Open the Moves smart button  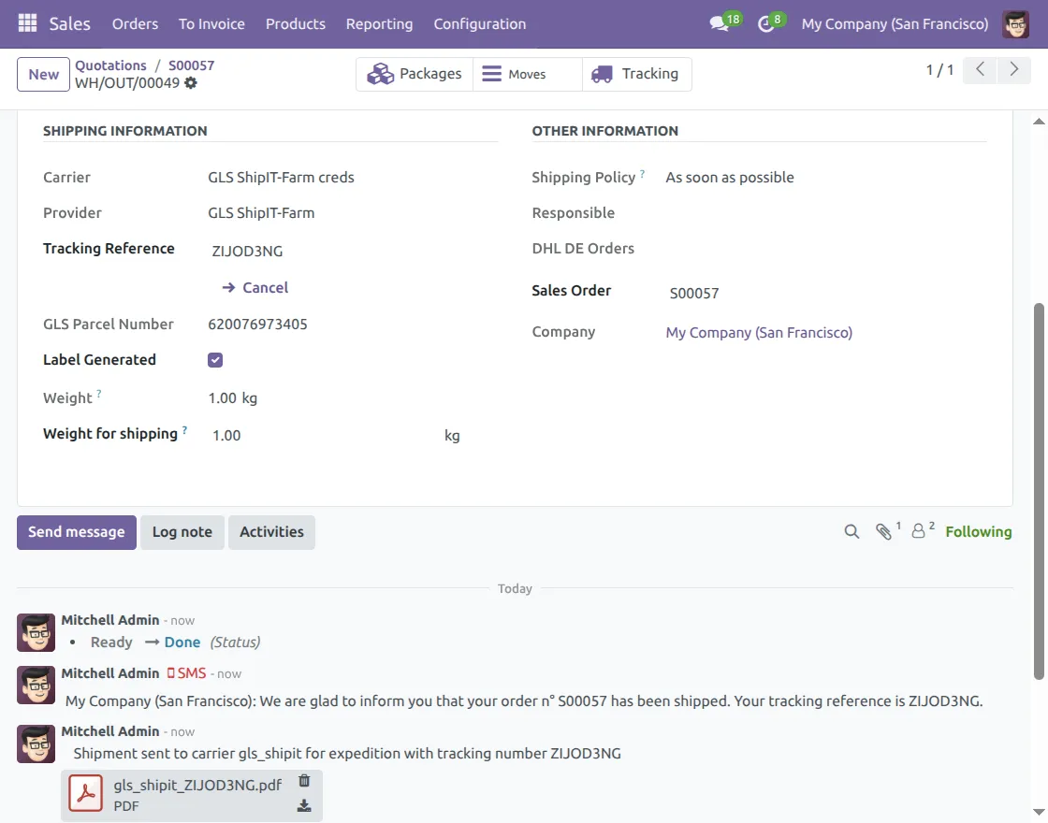pyautogui.click(x=528, y=74)
